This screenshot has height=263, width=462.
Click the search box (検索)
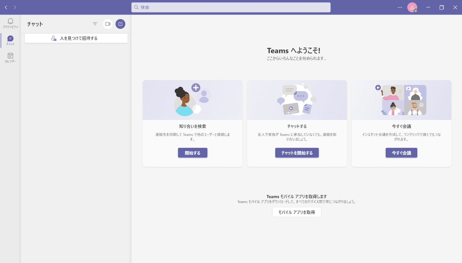tap(231, 7)
